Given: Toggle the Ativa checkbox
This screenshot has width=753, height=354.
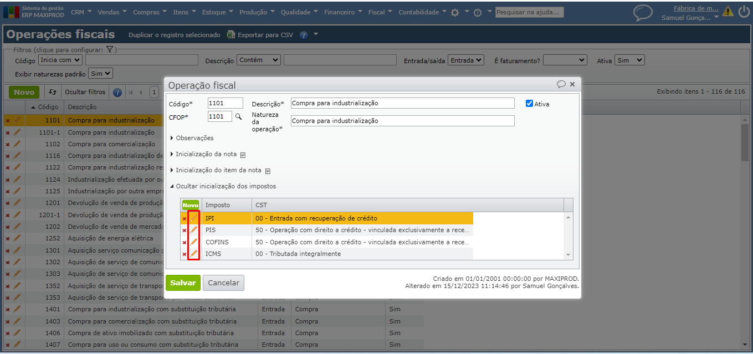Looking at the screenshot, I should (x=529, y=104).
